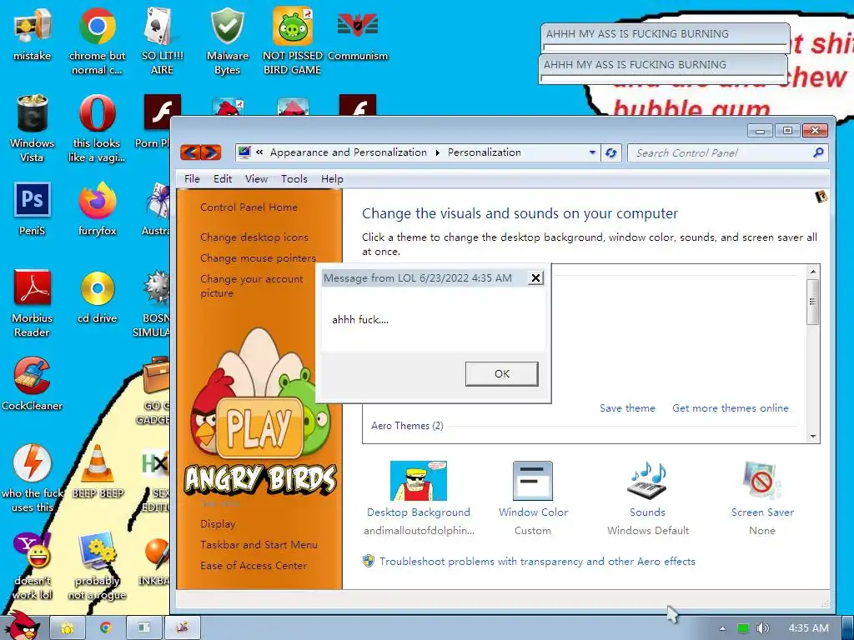854x640 pixels.
Task: Click the 'Appearance and Personalization' breadcrumb
Action: (349, 152)
